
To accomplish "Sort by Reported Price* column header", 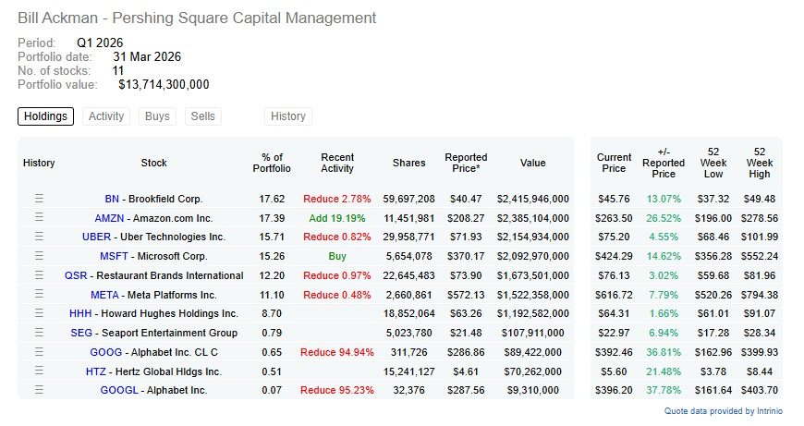I will (466, 163).
